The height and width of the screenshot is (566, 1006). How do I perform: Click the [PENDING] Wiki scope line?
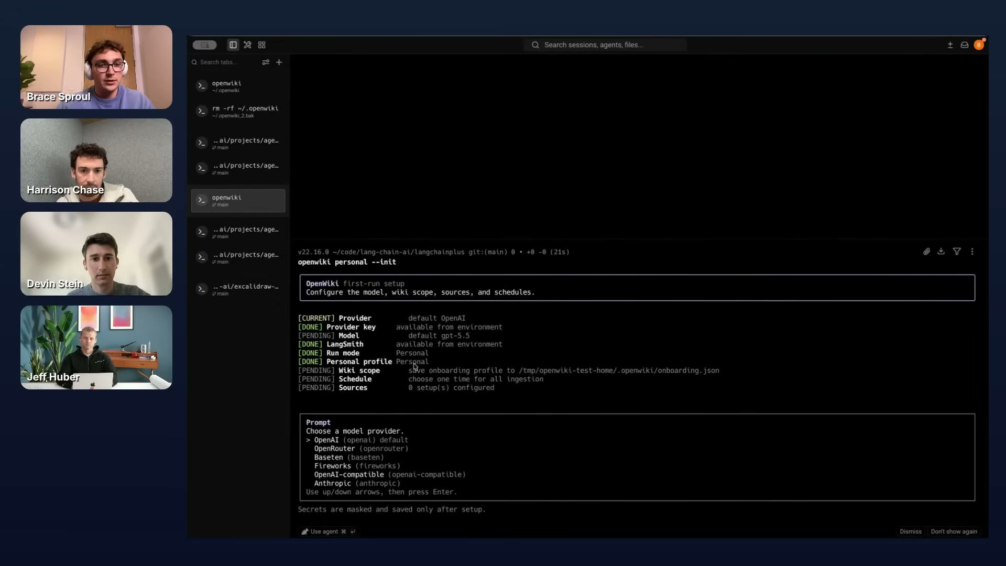508,371
